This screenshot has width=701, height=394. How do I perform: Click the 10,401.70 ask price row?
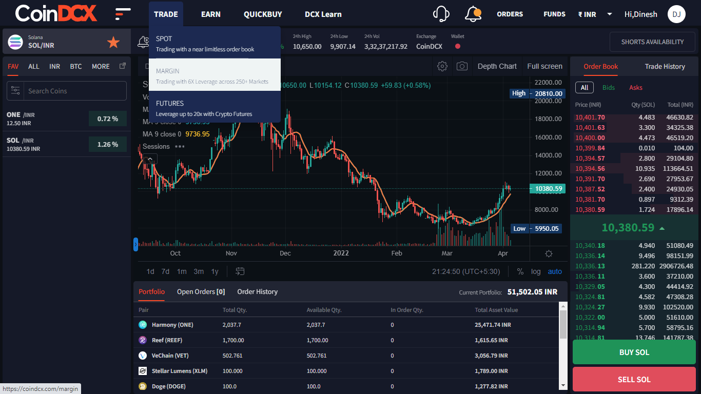click(634, 117)
